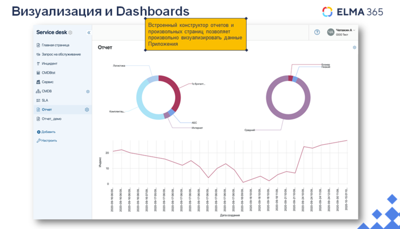Click the gear icon next to Отчет
Viewport: 400px width, 229px height.
86,110
